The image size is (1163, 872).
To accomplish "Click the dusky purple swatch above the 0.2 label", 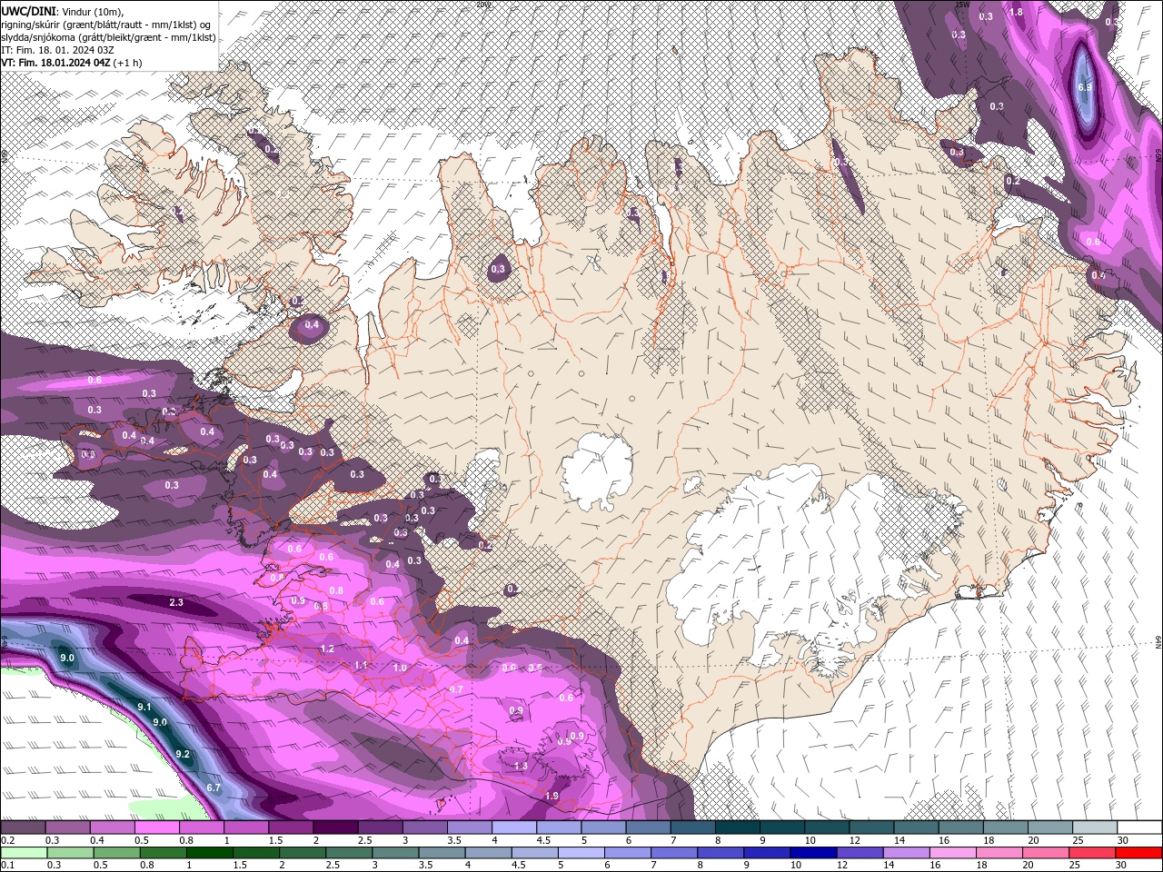I will click(x=23, y=827).
